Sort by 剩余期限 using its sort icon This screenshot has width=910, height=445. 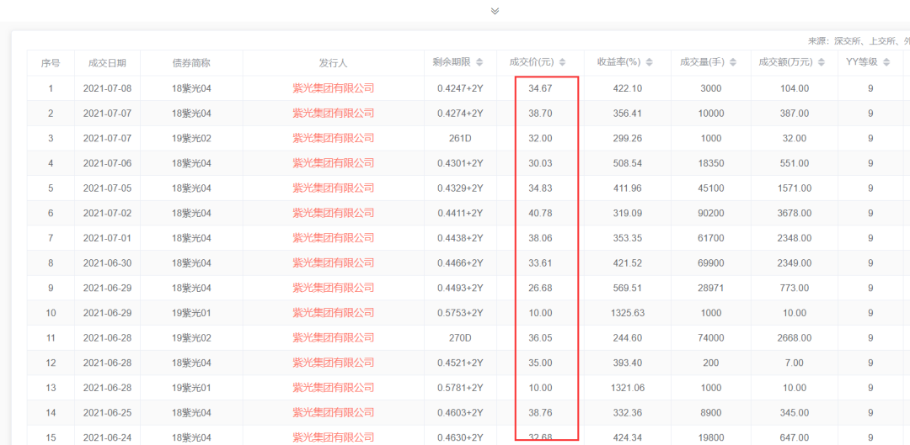click(479, 63)
